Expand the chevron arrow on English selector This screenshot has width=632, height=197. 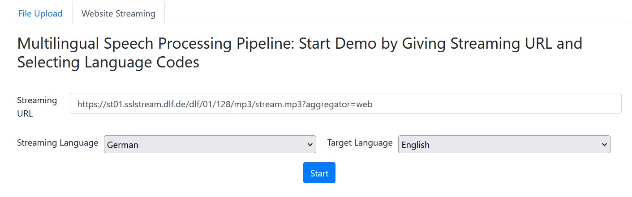click(604, 144)
